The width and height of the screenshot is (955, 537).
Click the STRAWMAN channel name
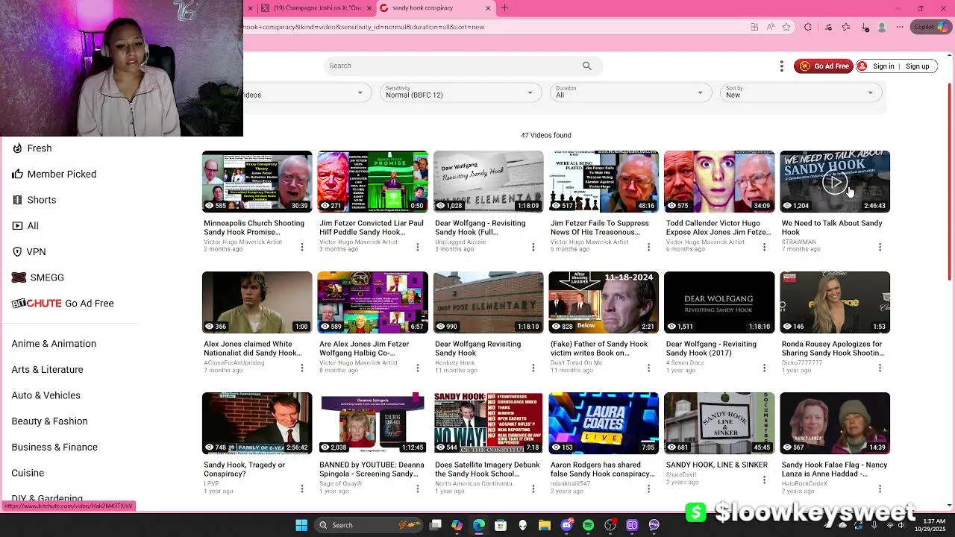pos(799,242)
